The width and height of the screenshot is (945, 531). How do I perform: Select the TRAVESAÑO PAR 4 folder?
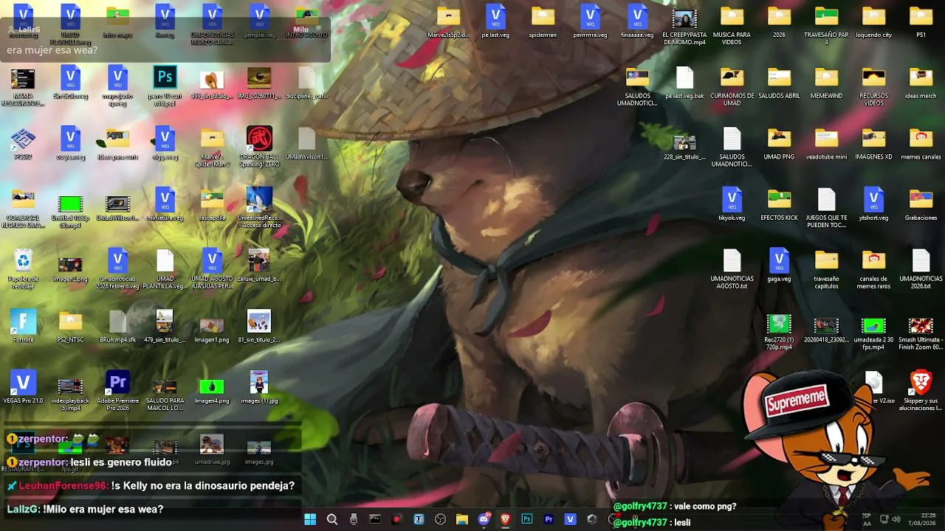tap(826, 24)
